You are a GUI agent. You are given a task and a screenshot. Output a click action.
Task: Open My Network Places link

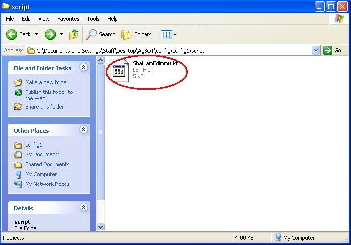47,184
